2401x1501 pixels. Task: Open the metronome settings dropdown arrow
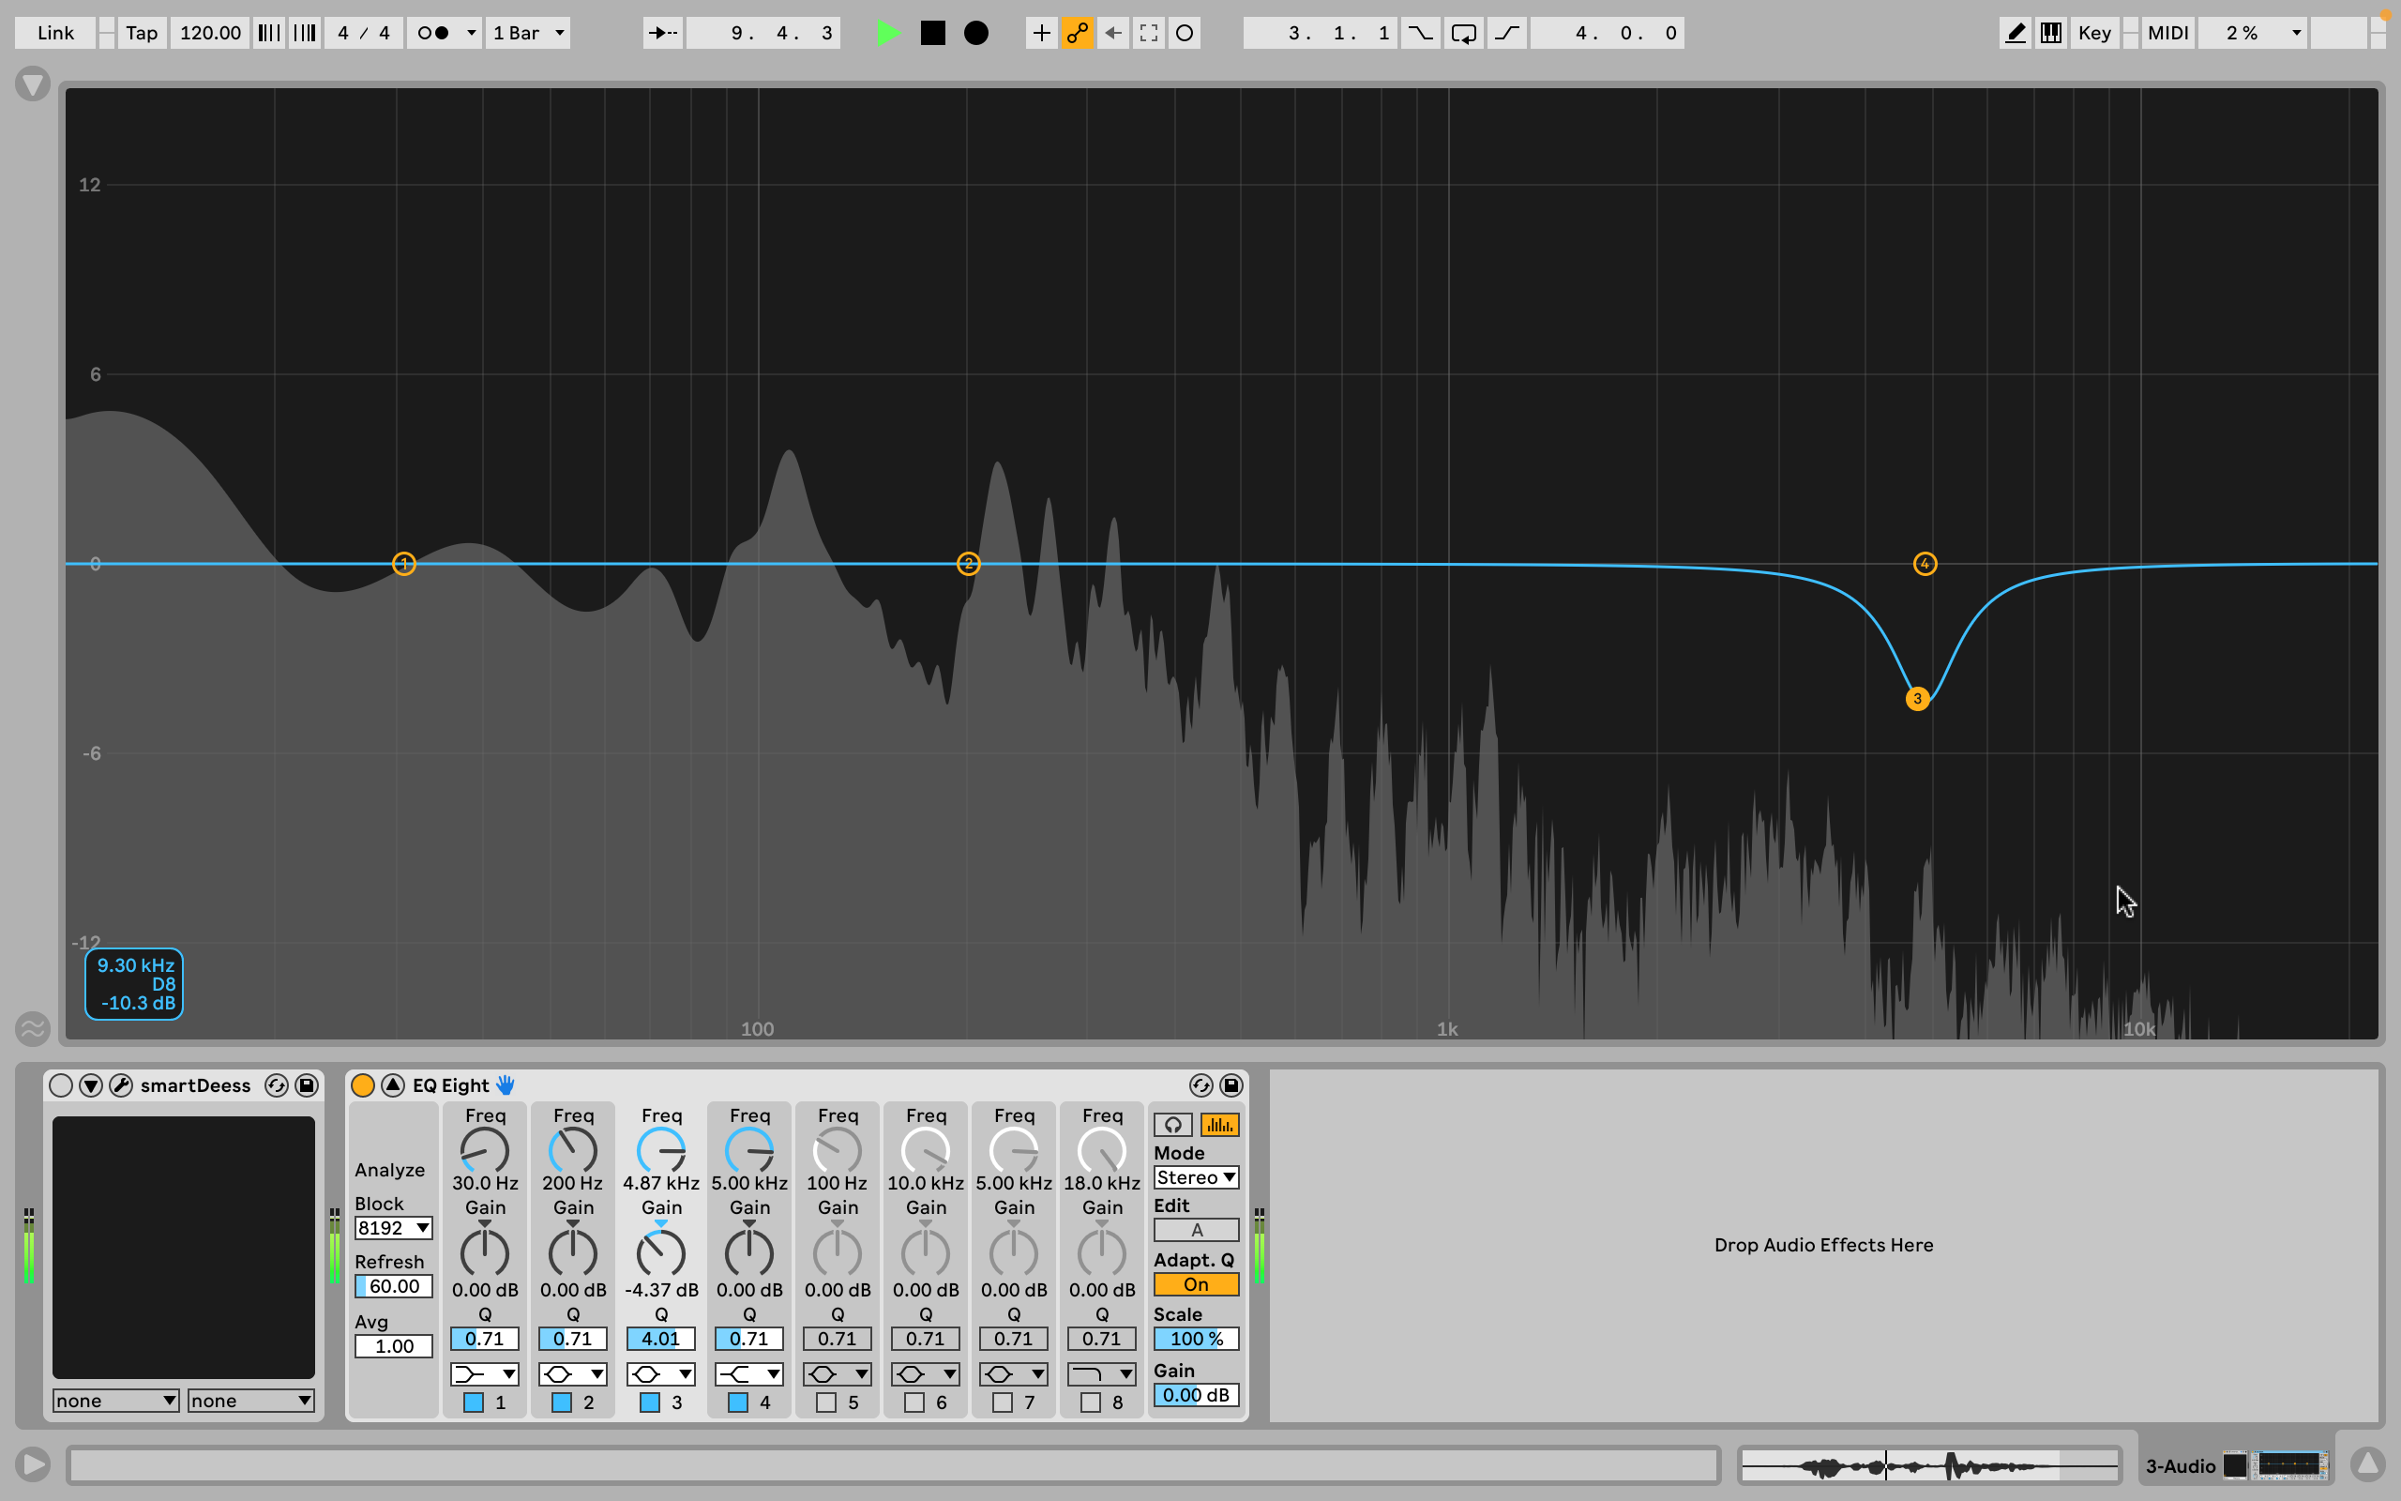pyautogui.click(x=471, y=33)
